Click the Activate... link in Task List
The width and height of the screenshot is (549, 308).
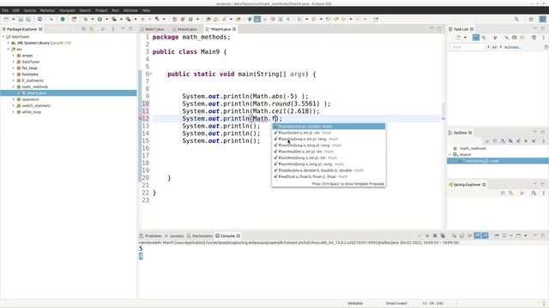[512, 47]
